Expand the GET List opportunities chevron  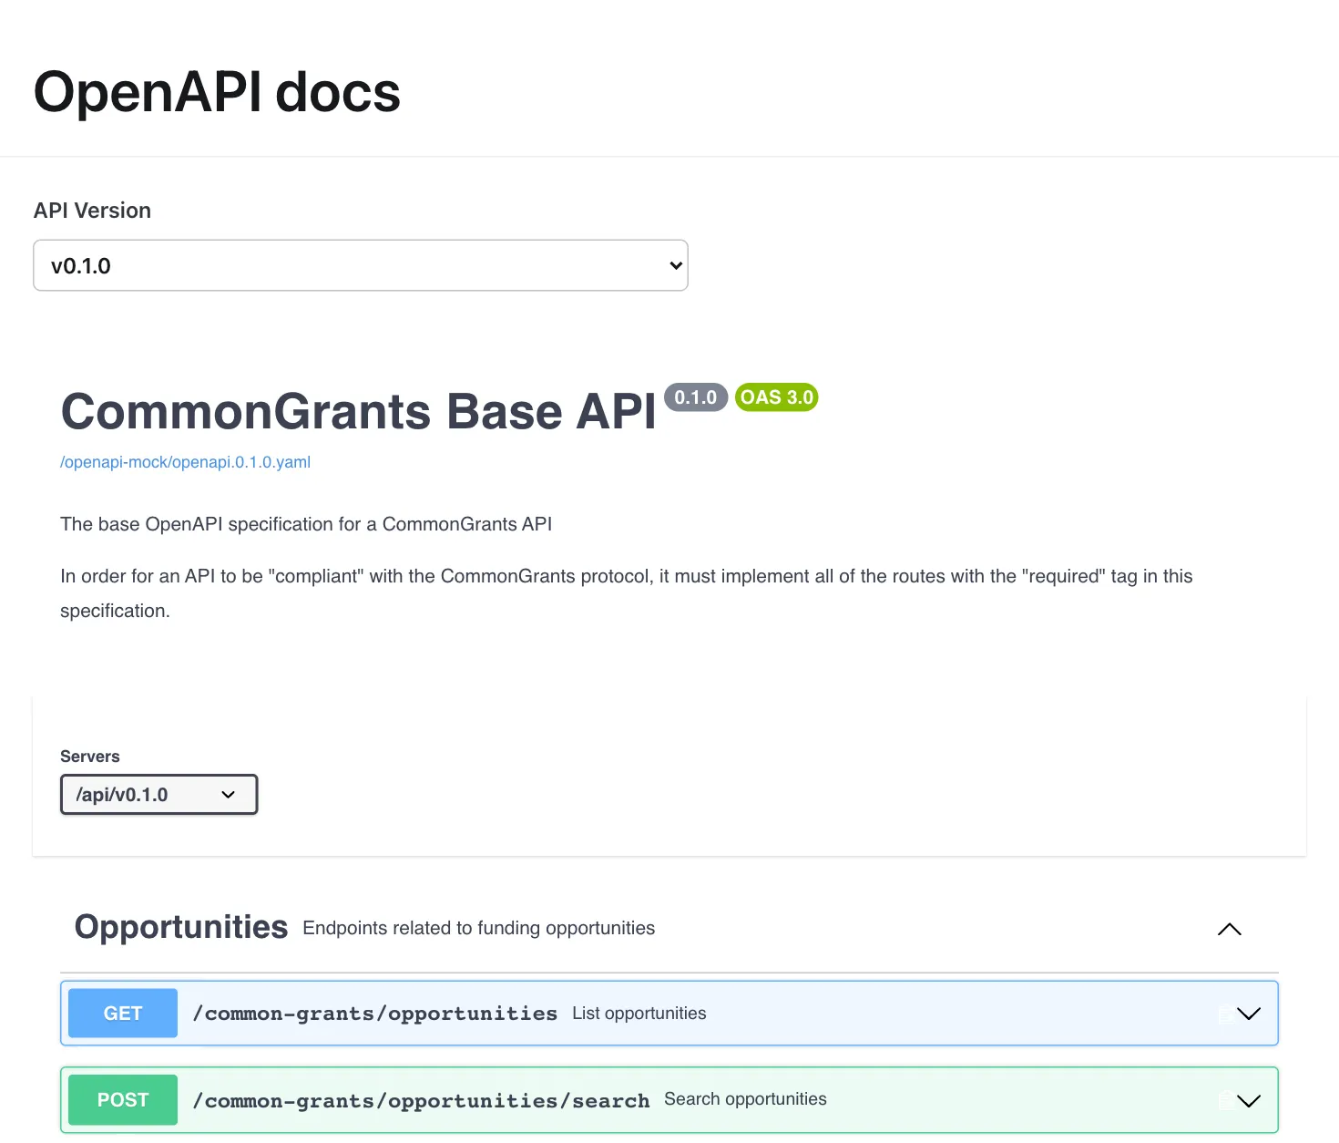pyautogui.click(x=1249, y=1014)
